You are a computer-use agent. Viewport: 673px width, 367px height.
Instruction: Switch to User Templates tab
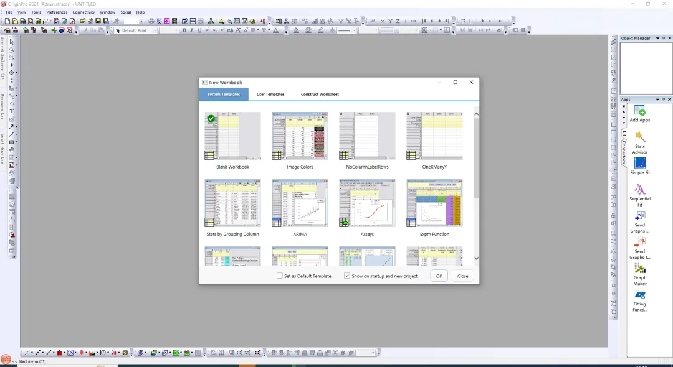(x=270, y=94)
